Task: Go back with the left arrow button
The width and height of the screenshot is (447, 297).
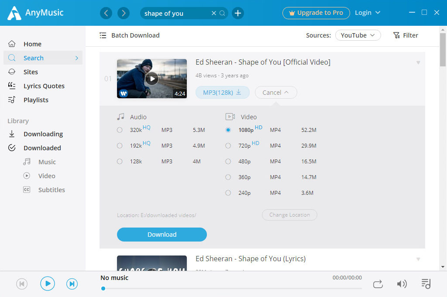Action: [106, 13]
